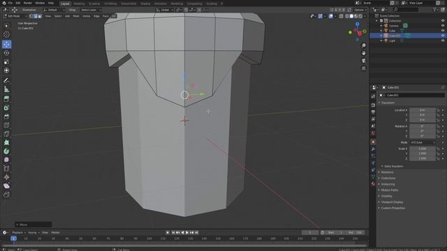Open the Mesh menu in viewport header
Screen dimensions: 447x251
click(76, 16)
